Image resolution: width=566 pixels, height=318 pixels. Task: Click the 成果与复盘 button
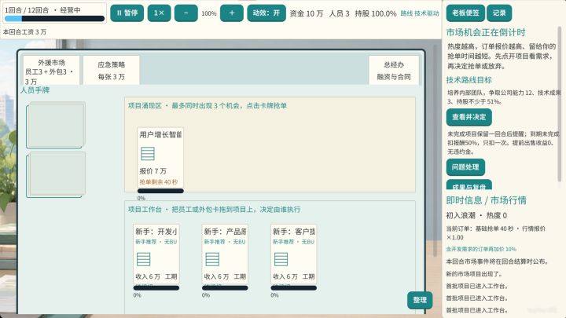(x=469, y=185)
